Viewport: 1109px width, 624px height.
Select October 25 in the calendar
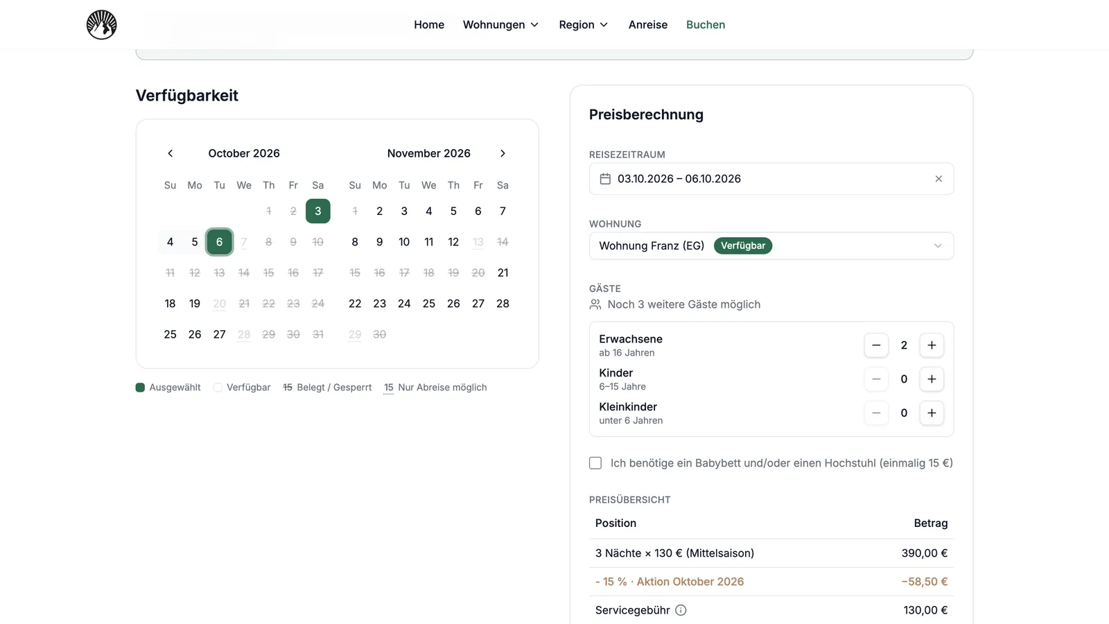pos(171,334)
